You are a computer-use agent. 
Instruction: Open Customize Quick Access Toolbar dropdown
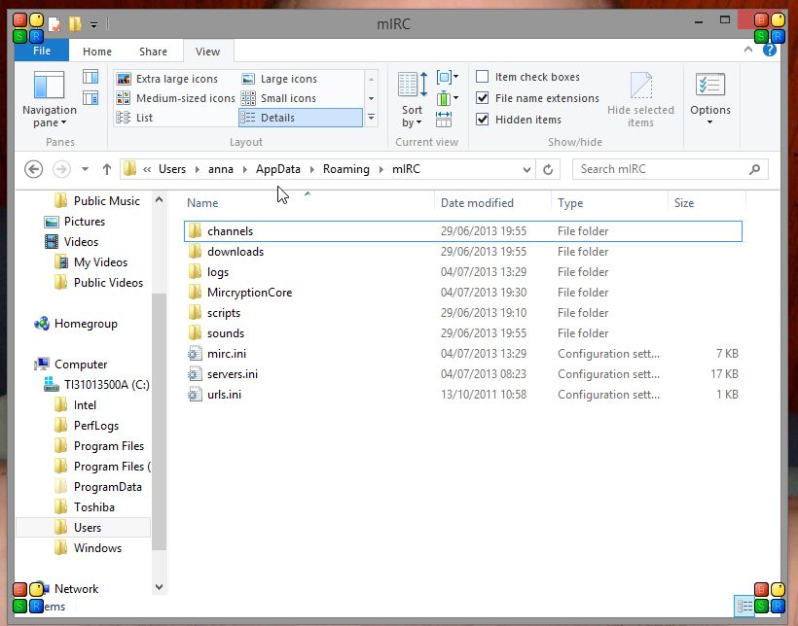click(94, 24)
